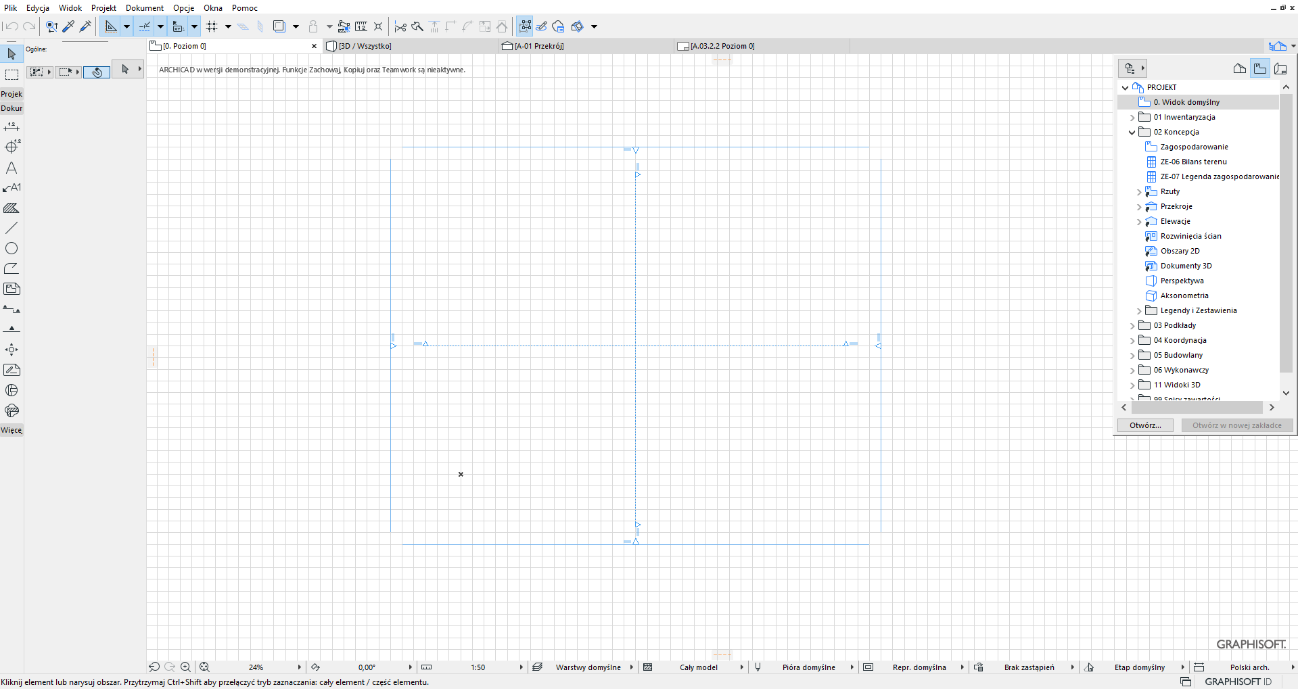Click the measure ruler toolbar icon
The height and width of the screenshot is (689, 1298).
click(361, 26)
